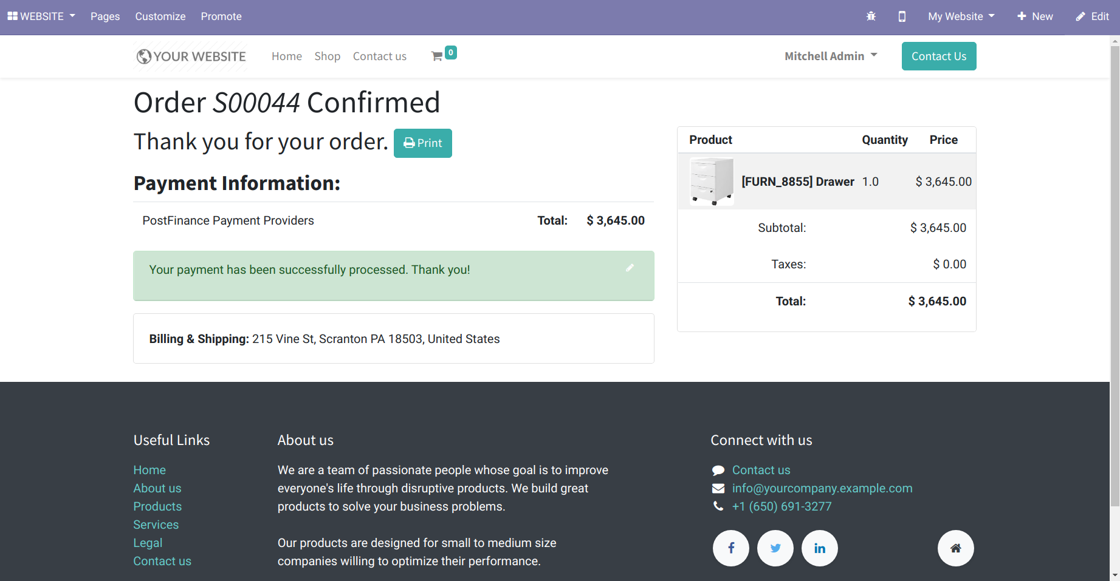Open the Pages menu

click(x=105, y=16)
